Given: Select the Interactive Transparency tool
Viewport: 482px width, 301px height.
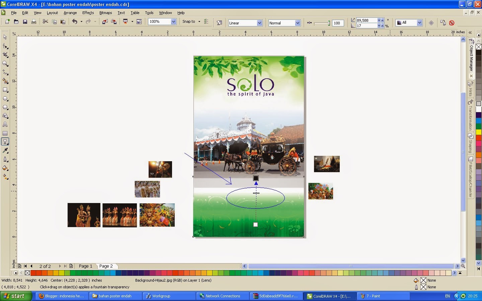Looking at the screenshot, I should coord(5,142).
